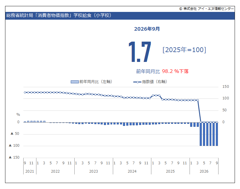
Task: Click the label 前年同月比 beside the red figure
Action: (x=148, y=71)
